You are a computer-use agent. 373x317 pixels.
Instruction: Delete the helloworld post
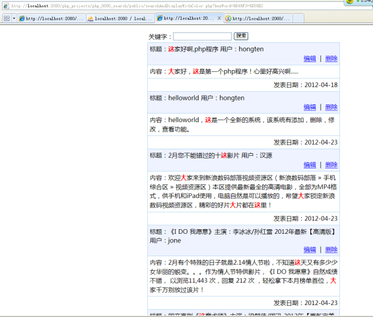[x=331, y=108]
